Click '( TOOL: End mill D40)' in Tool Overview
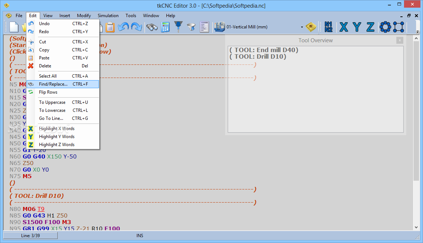Image resolution: width=423 pixels, height=243 pixels. pyautogui.click(x=264, y=50)
